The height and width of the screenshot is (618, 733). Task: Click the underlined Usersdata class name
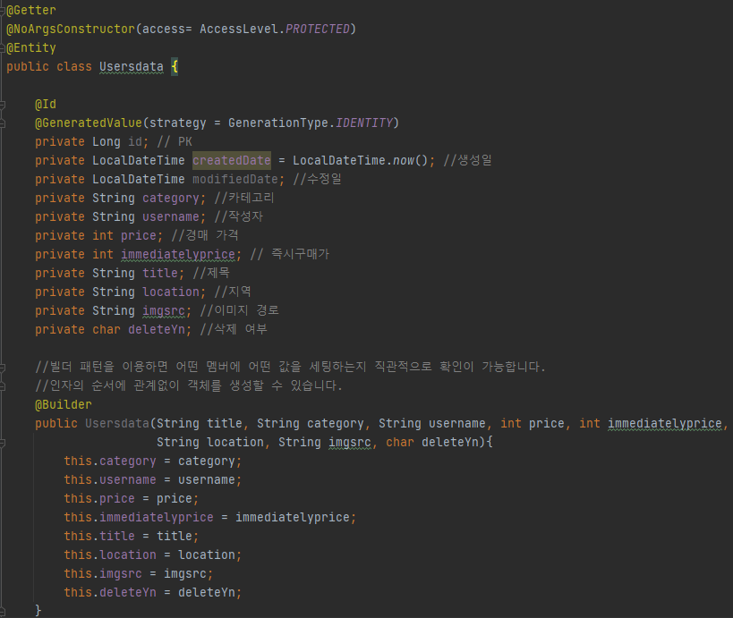132,67
